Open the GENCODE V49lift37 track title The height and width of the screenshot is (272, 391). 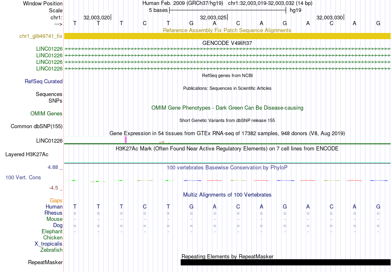227,43
